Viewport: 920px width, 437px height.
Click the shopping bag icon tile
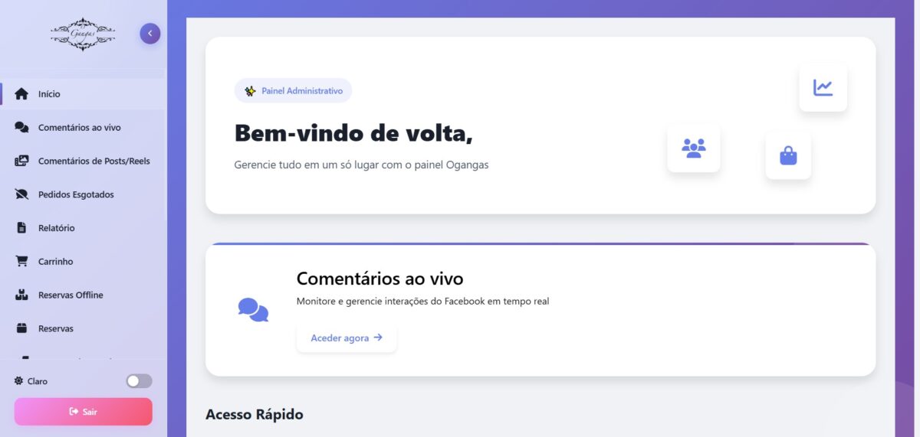coord(788,156)
